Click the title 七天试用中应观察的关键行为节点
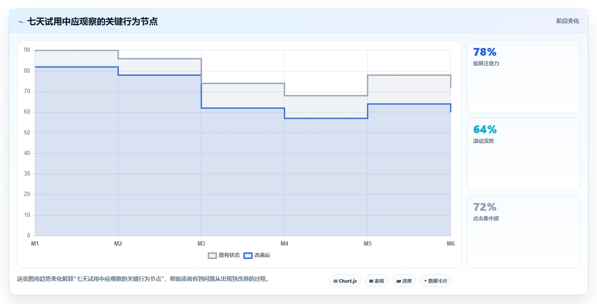 pyautogui.click(x=92, y=21)
